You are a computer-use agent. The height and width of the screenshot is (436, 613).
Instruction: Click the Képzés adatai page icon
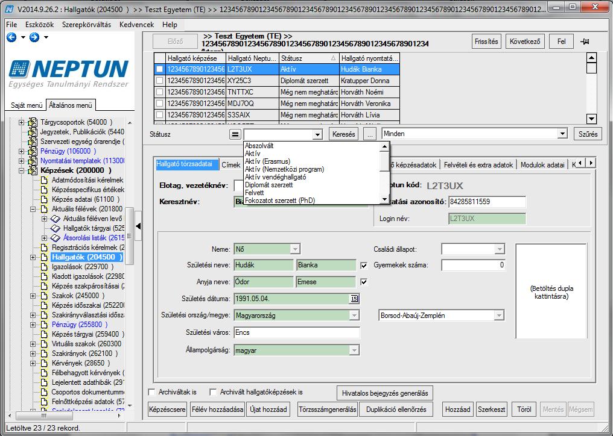point(44,199)
